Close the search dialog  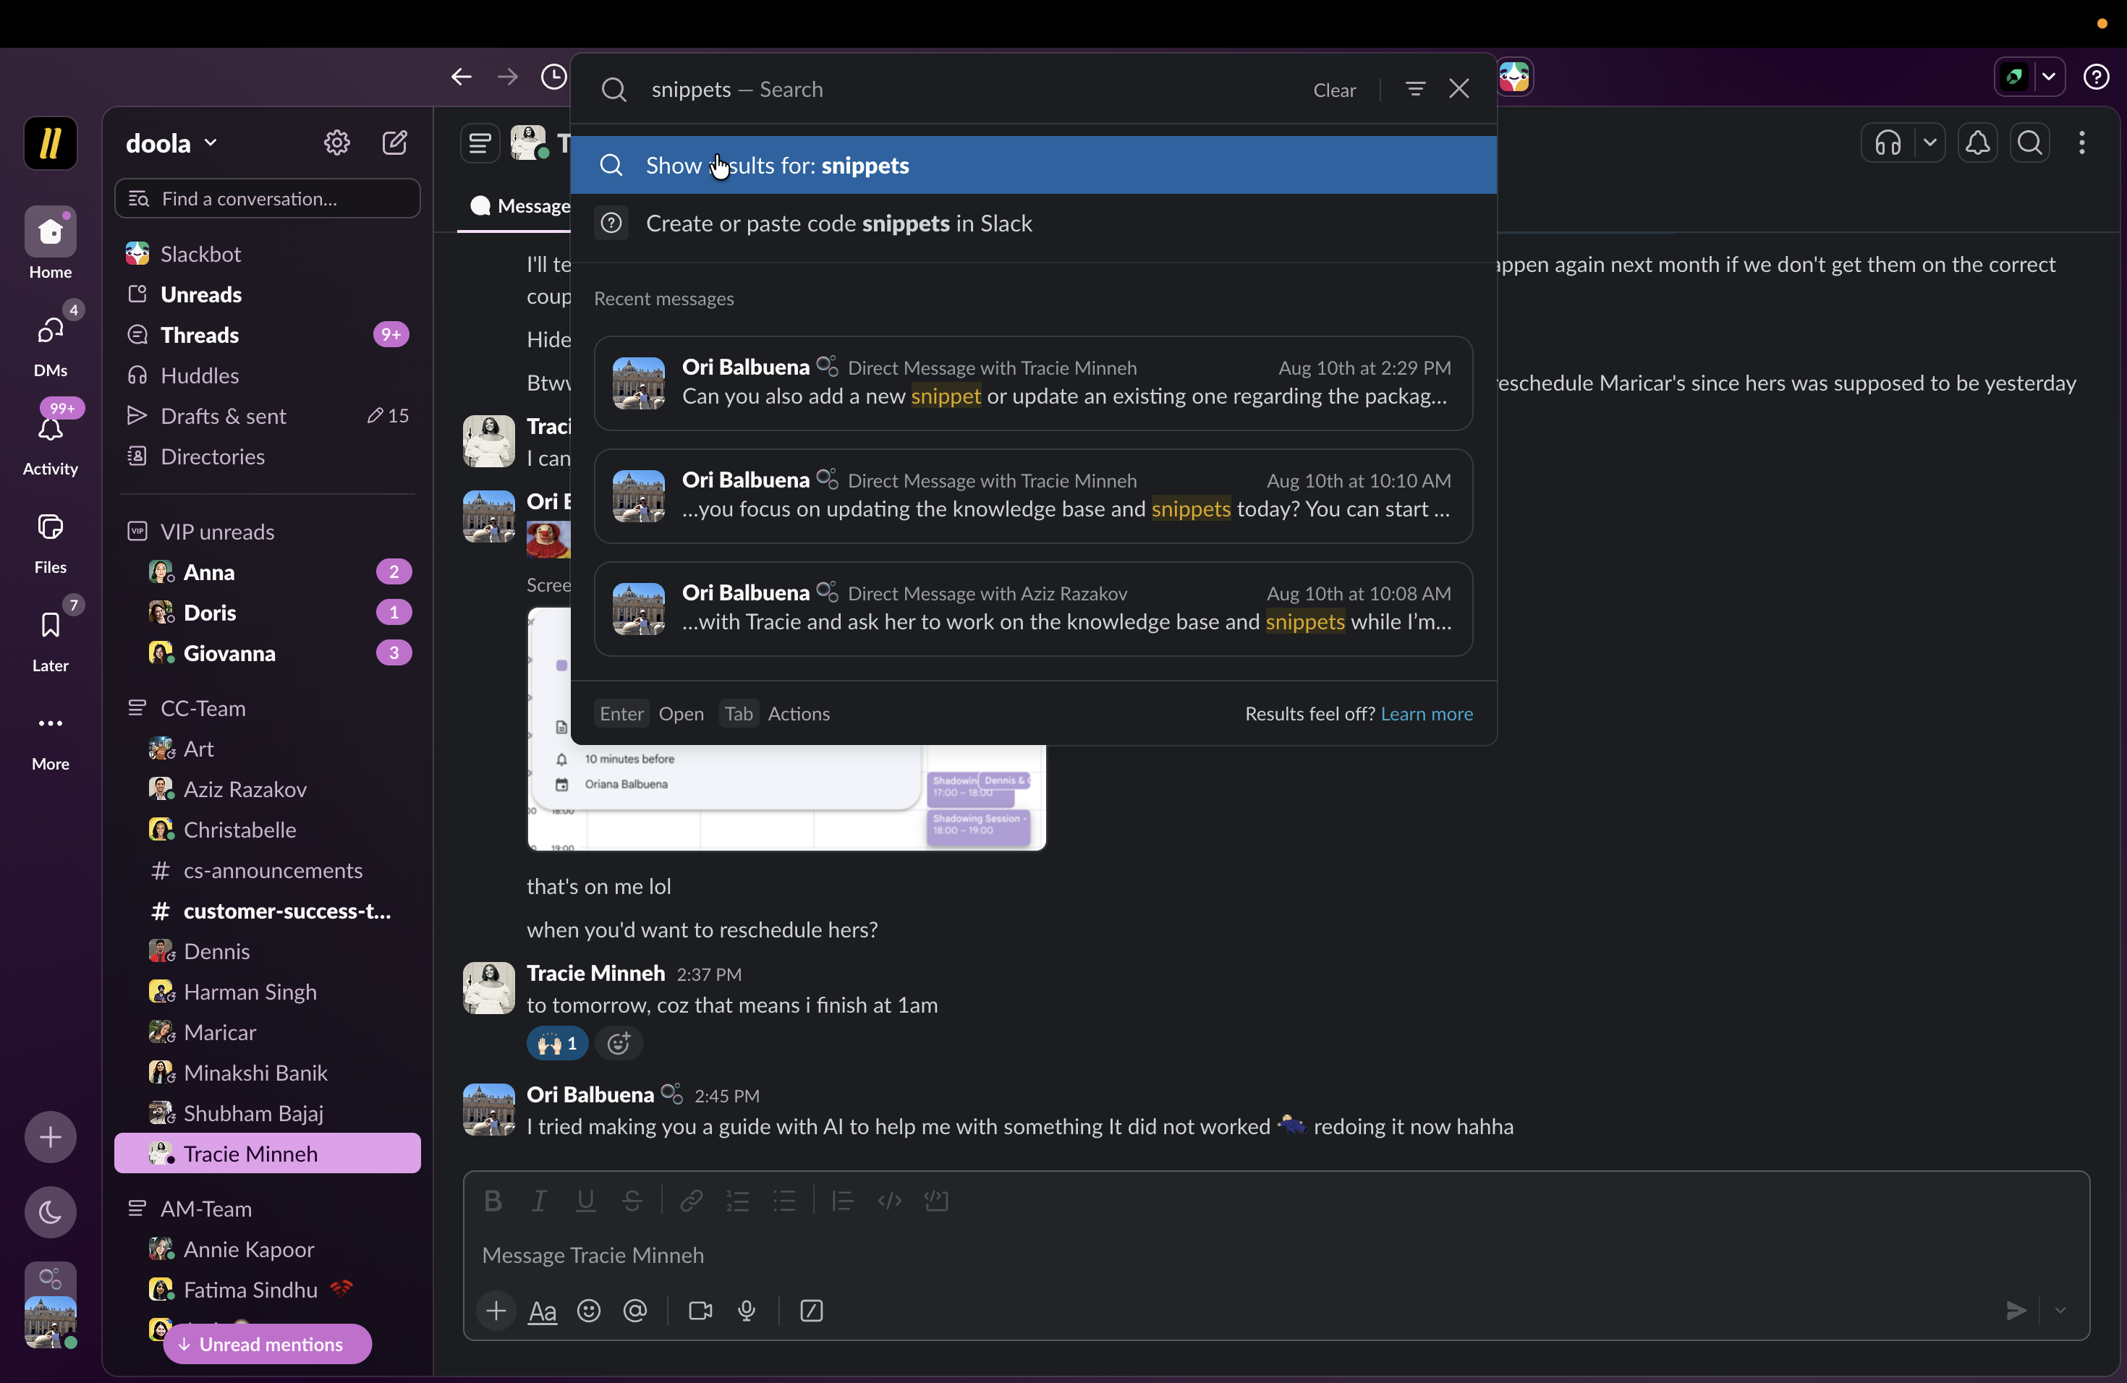pos(1459,90)
